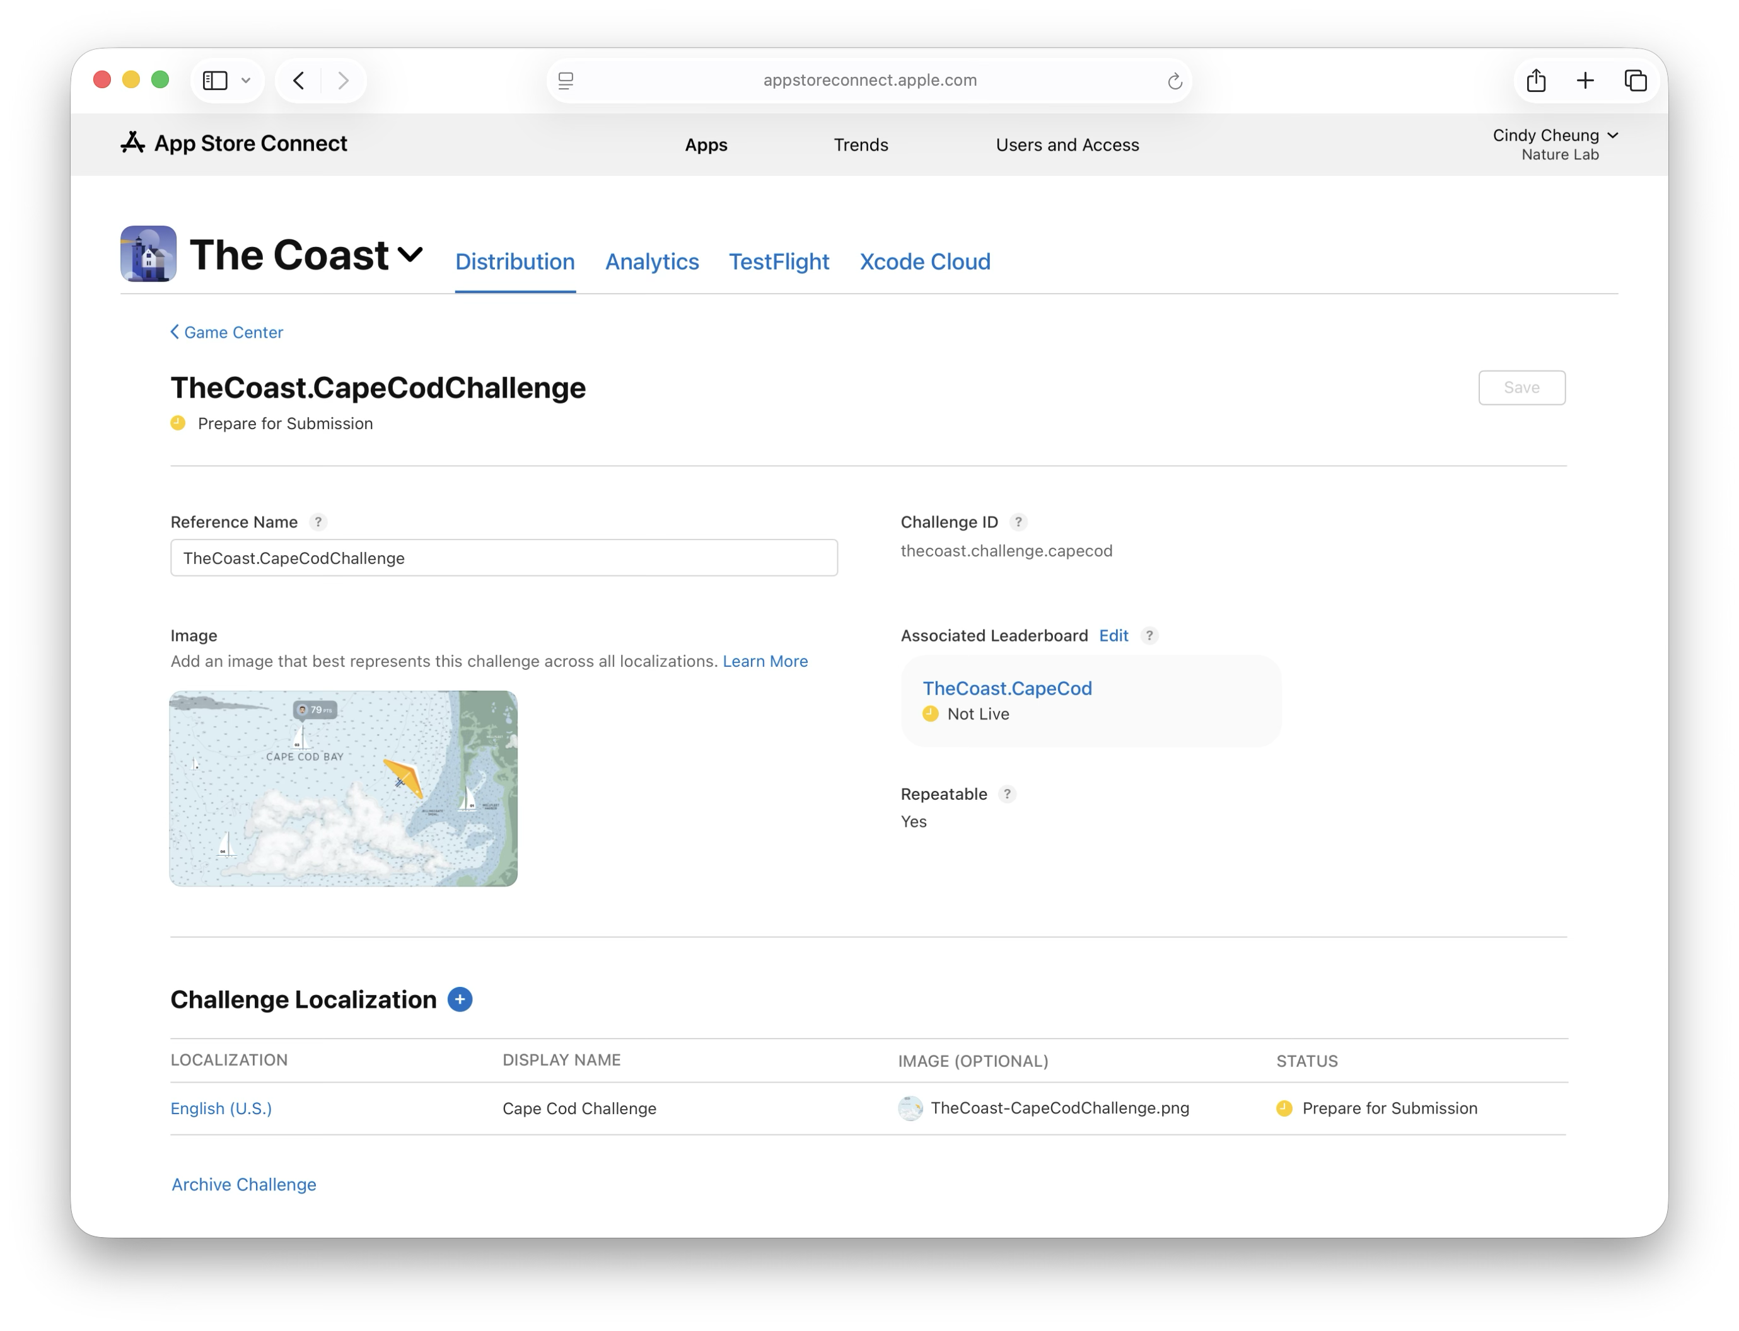Click the Prepare for Submission status indicator
Image resolution: width=1739 pixels, height=1331 pixels.
pyautogui.click(x=178, y=423)
